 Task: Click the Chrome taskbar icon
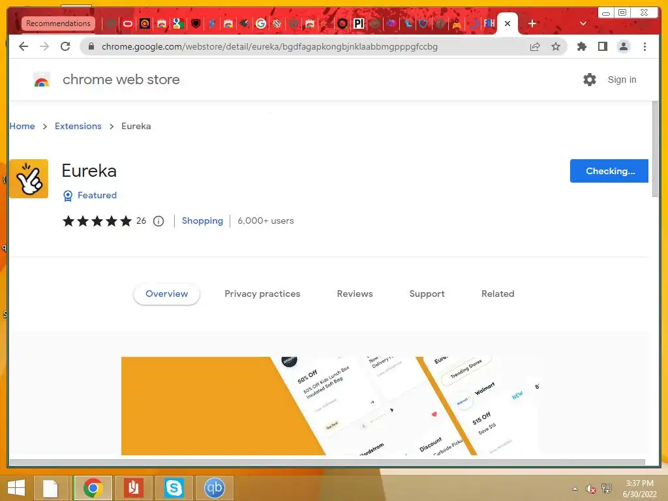point(93,488)
